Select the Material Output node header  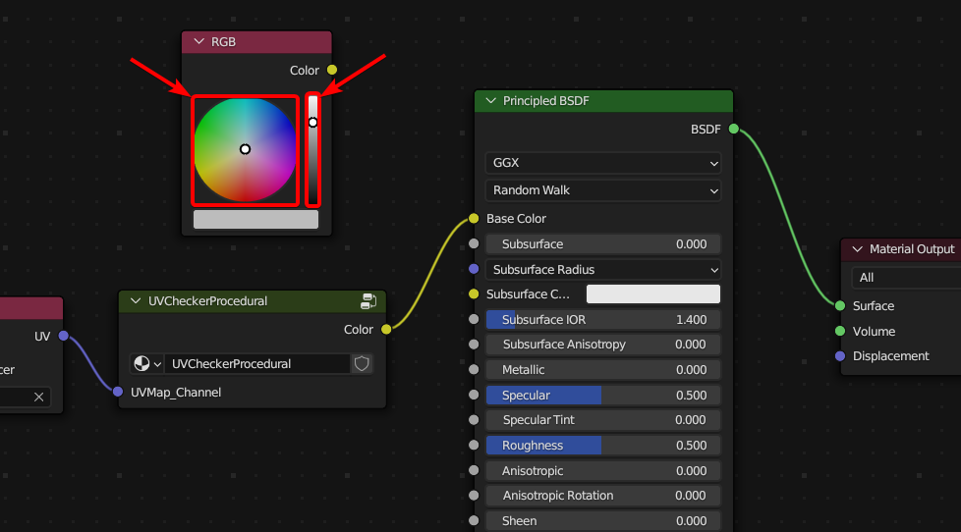click(911, 248)
